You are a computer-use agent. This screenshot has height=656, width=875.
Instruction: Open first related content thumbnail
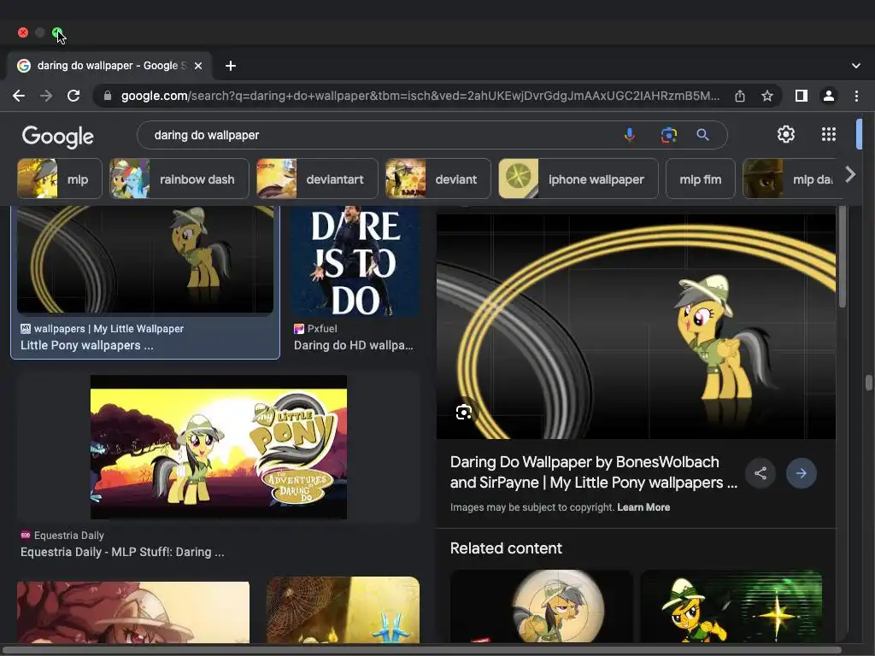[x=541, y=606]
